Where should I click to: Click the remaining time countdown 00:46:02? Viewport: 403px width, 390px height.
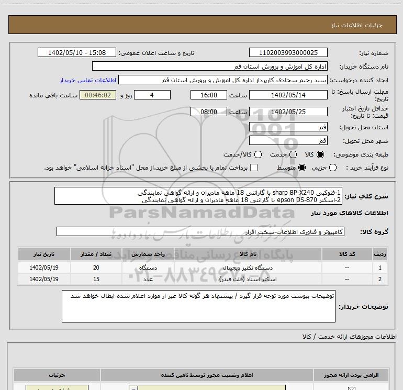[98, 95]
